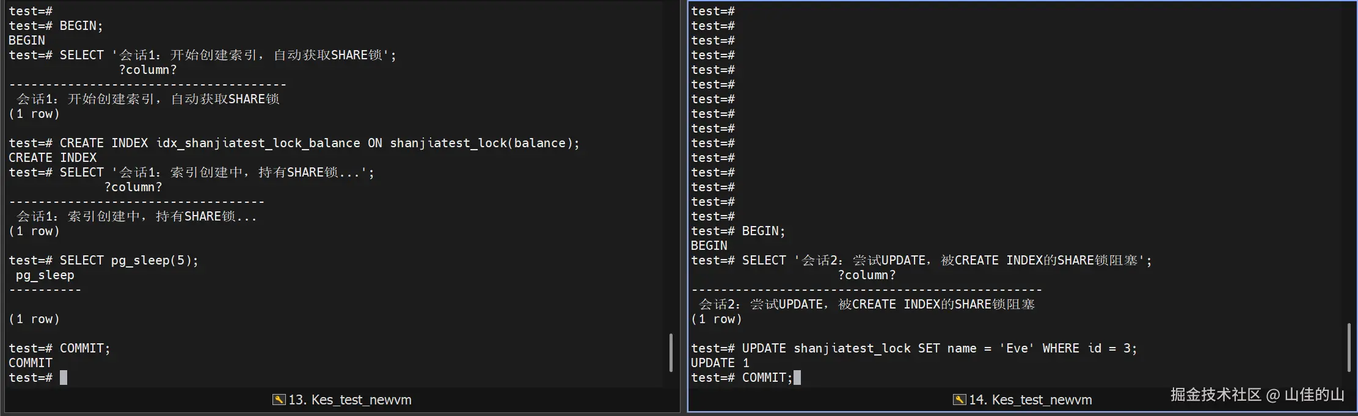Screen dimensions: 1358x416
Task: Click the pg_sleep column header output
Action: tap(45, 275)
